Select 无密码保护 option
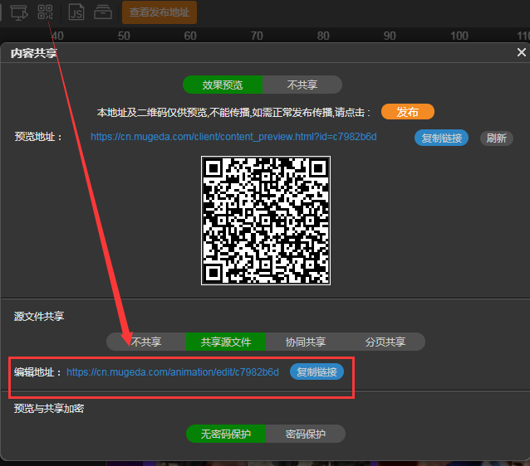Image resolution: width=530 pixels, height=466 pixels. pos(226,434)
